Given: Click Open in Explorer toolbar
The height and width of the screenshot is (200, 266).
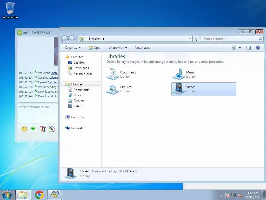Looking at the screenshot, I should pyautogui.click(x=95, y=48).
